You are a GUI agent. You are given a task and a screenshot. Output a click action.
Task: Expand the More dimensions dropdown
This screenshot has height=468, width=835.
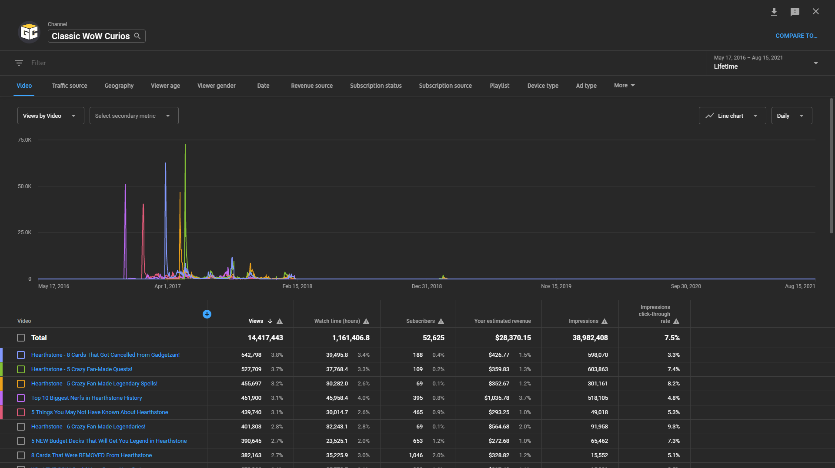625,86
